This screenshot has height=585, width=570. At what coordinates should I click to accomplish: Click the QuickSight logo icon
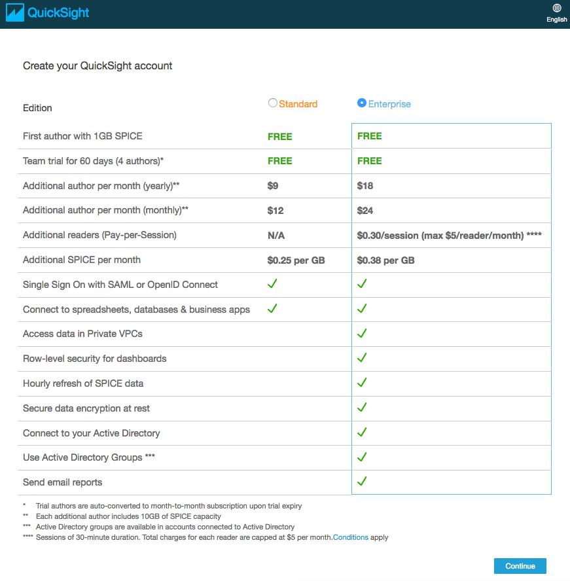14,12
